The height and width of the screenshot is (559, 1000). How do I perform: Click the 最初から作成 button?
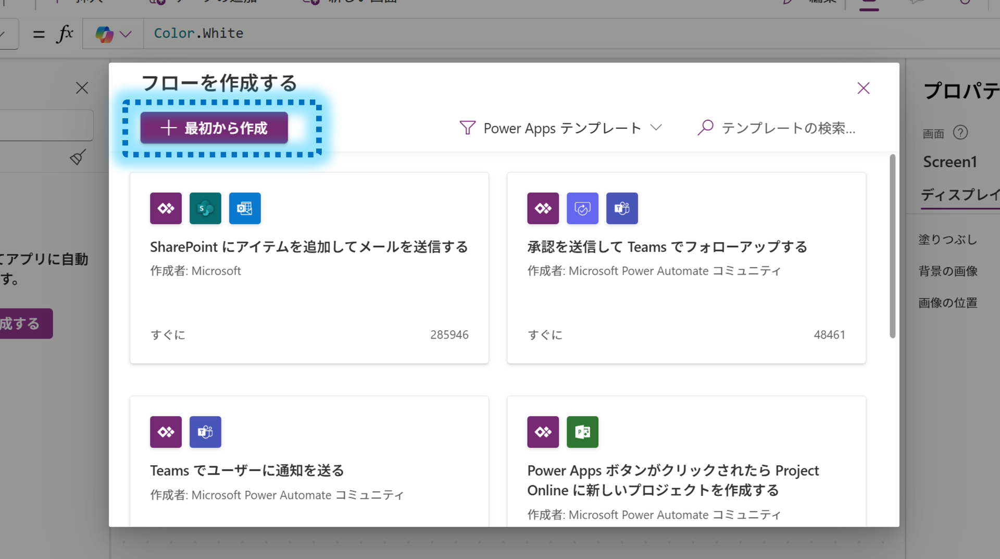click(x=214, y=128)
